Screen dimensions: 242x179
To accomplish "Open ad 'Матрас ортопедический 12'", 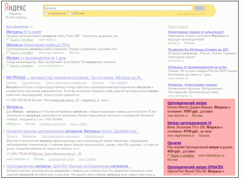I will [189, 123].
